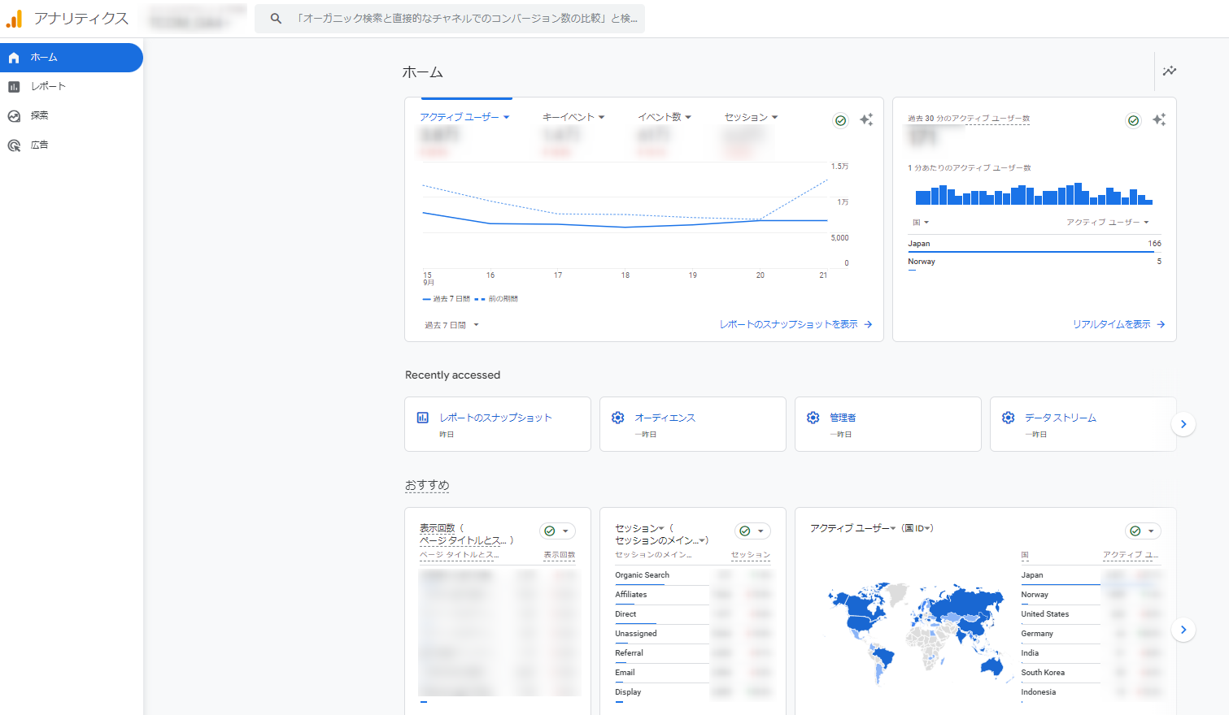Click the おすすめ section heading
Image resolution: width=1229 pixels, height=715 pixels.
[427, 485]
